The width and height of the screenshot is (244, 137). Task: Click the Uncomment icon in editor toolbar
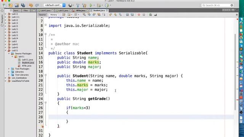point(156,14)
